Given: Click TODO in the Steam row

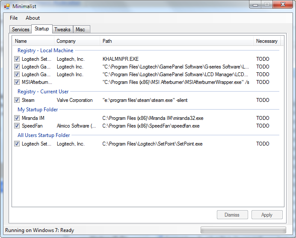Looking at the screenshot, I should (x=263, y=100).
